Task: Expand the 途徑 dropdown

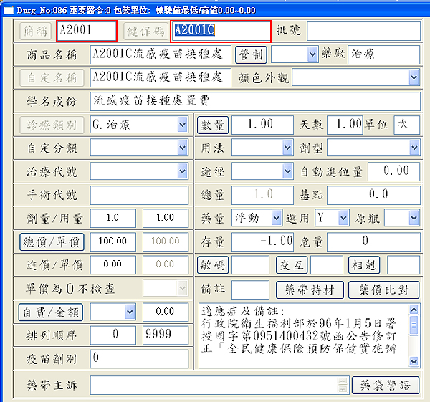Action: pyautogui.click(x=287, y=171)
